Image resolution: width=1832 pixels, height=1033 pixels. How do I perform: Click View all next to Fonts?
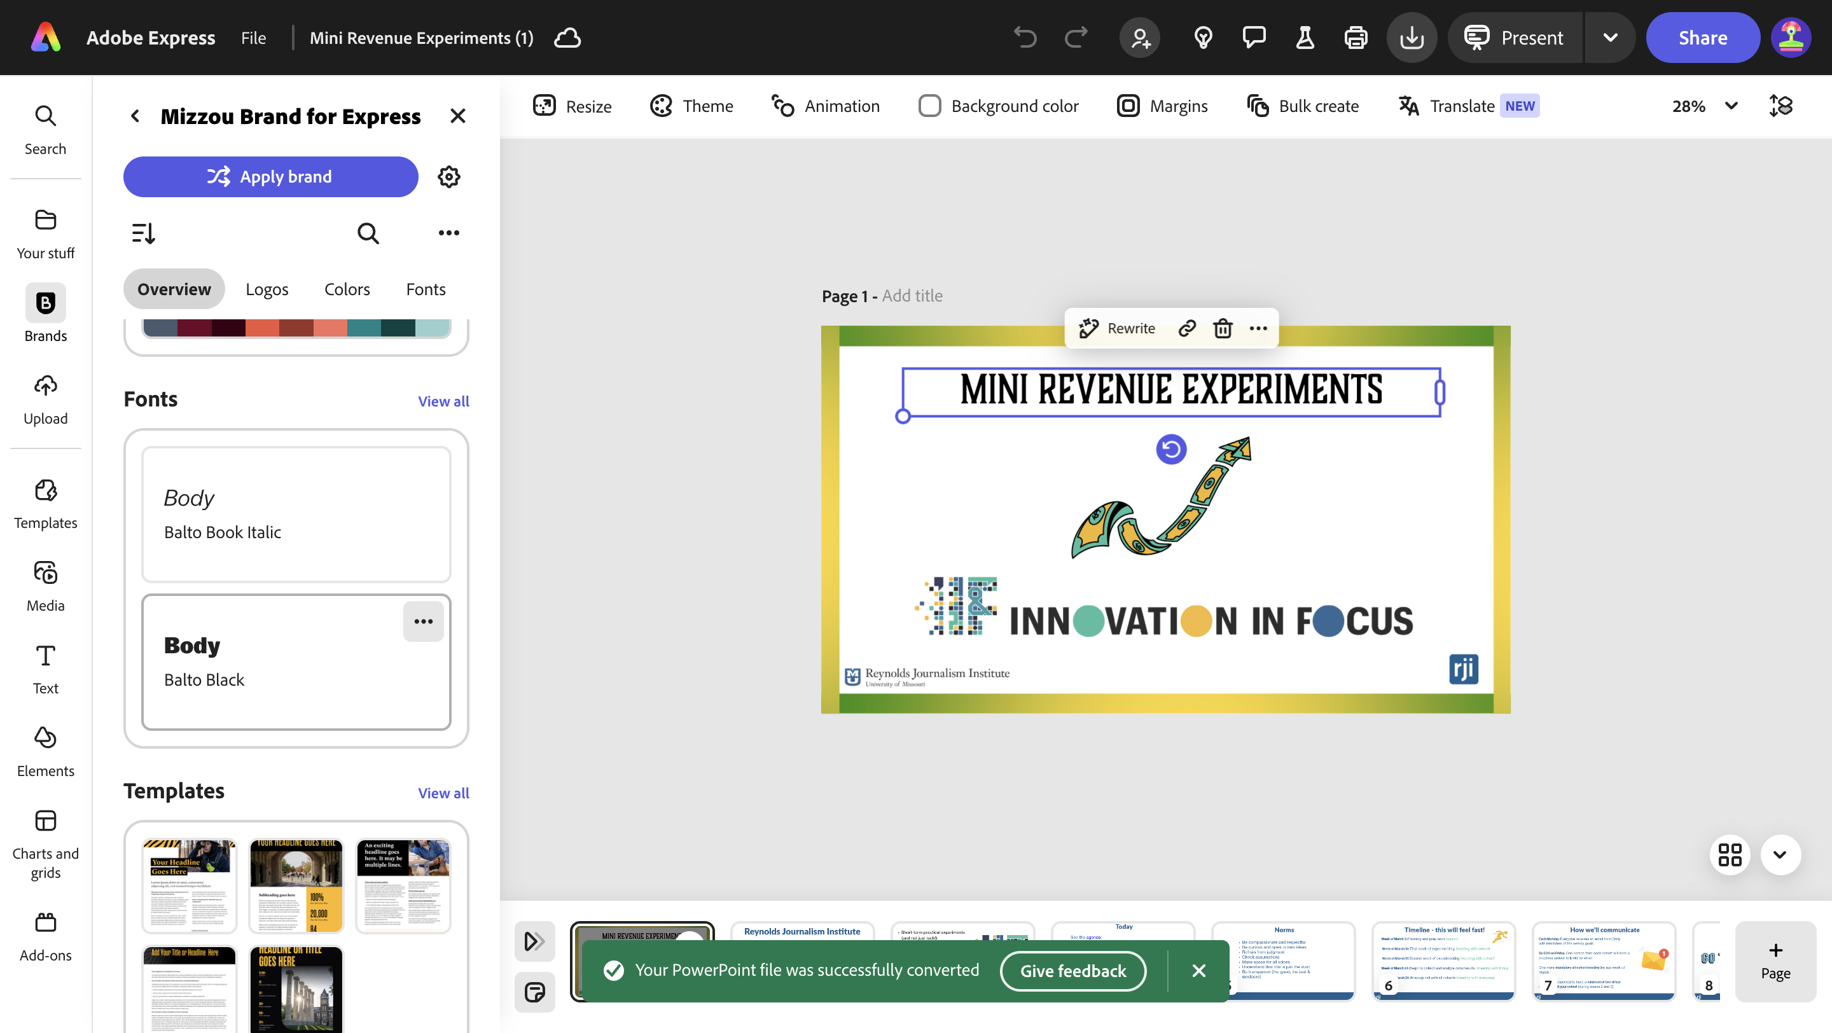[442, 400]
